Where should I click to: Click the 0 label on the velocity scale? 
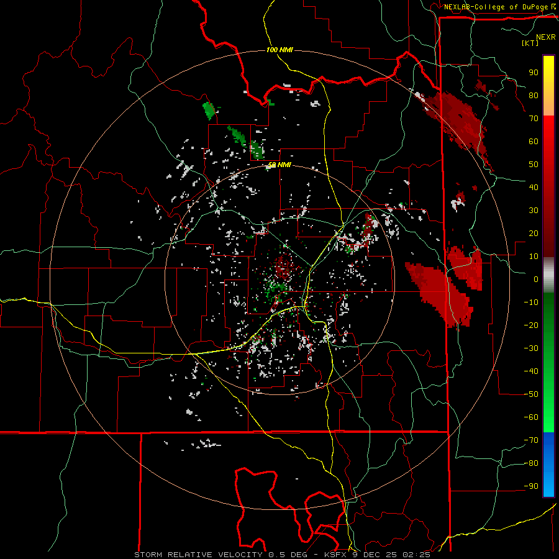536,279
